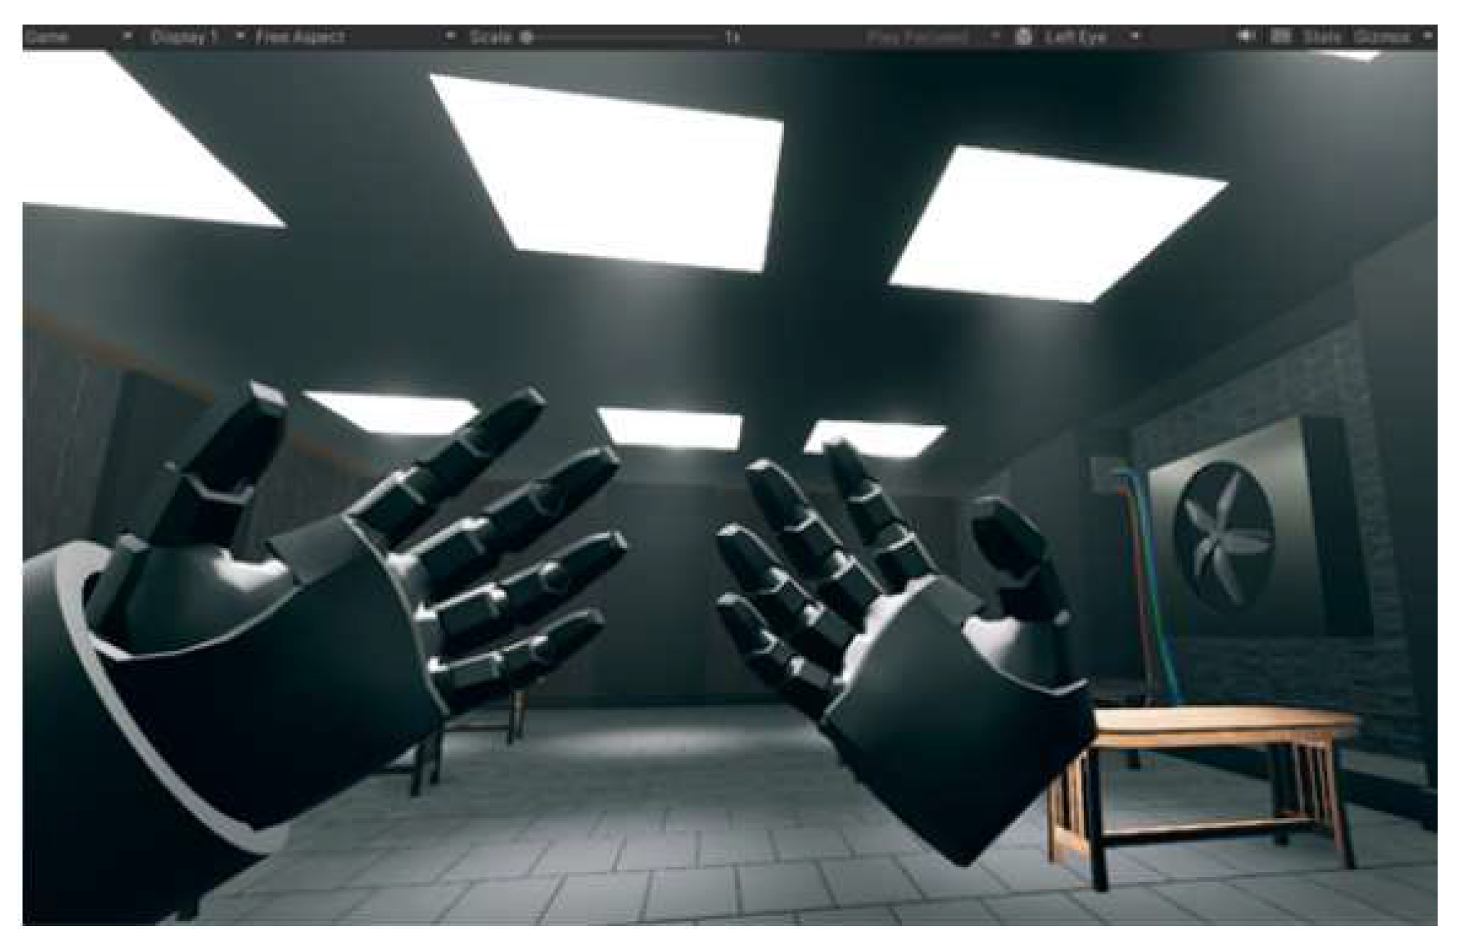
Task: Click the Scale slider handle
Action: [526, 36]
